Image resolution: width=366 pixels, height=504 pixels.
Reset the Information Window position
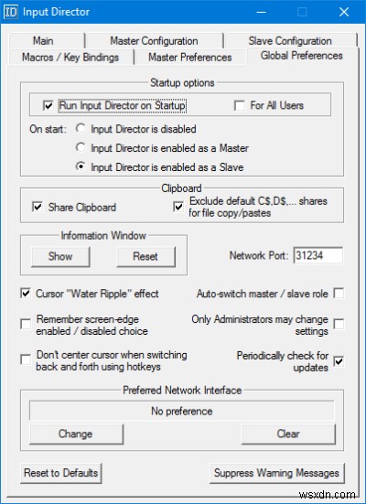click(x=145, y=256)
